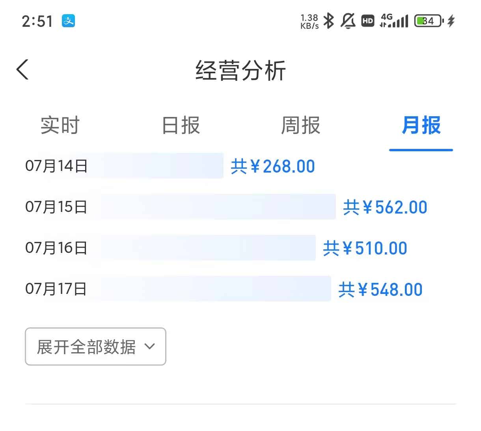
Task: Click the chevron next to 展开全部数据
Action: tap(150, 347)
